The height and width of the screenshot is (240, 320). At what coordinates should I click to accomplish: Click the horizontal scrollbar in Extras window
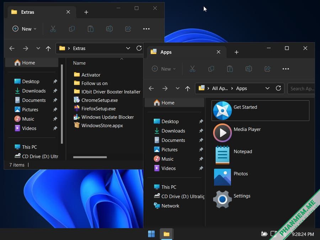point(90,157)
